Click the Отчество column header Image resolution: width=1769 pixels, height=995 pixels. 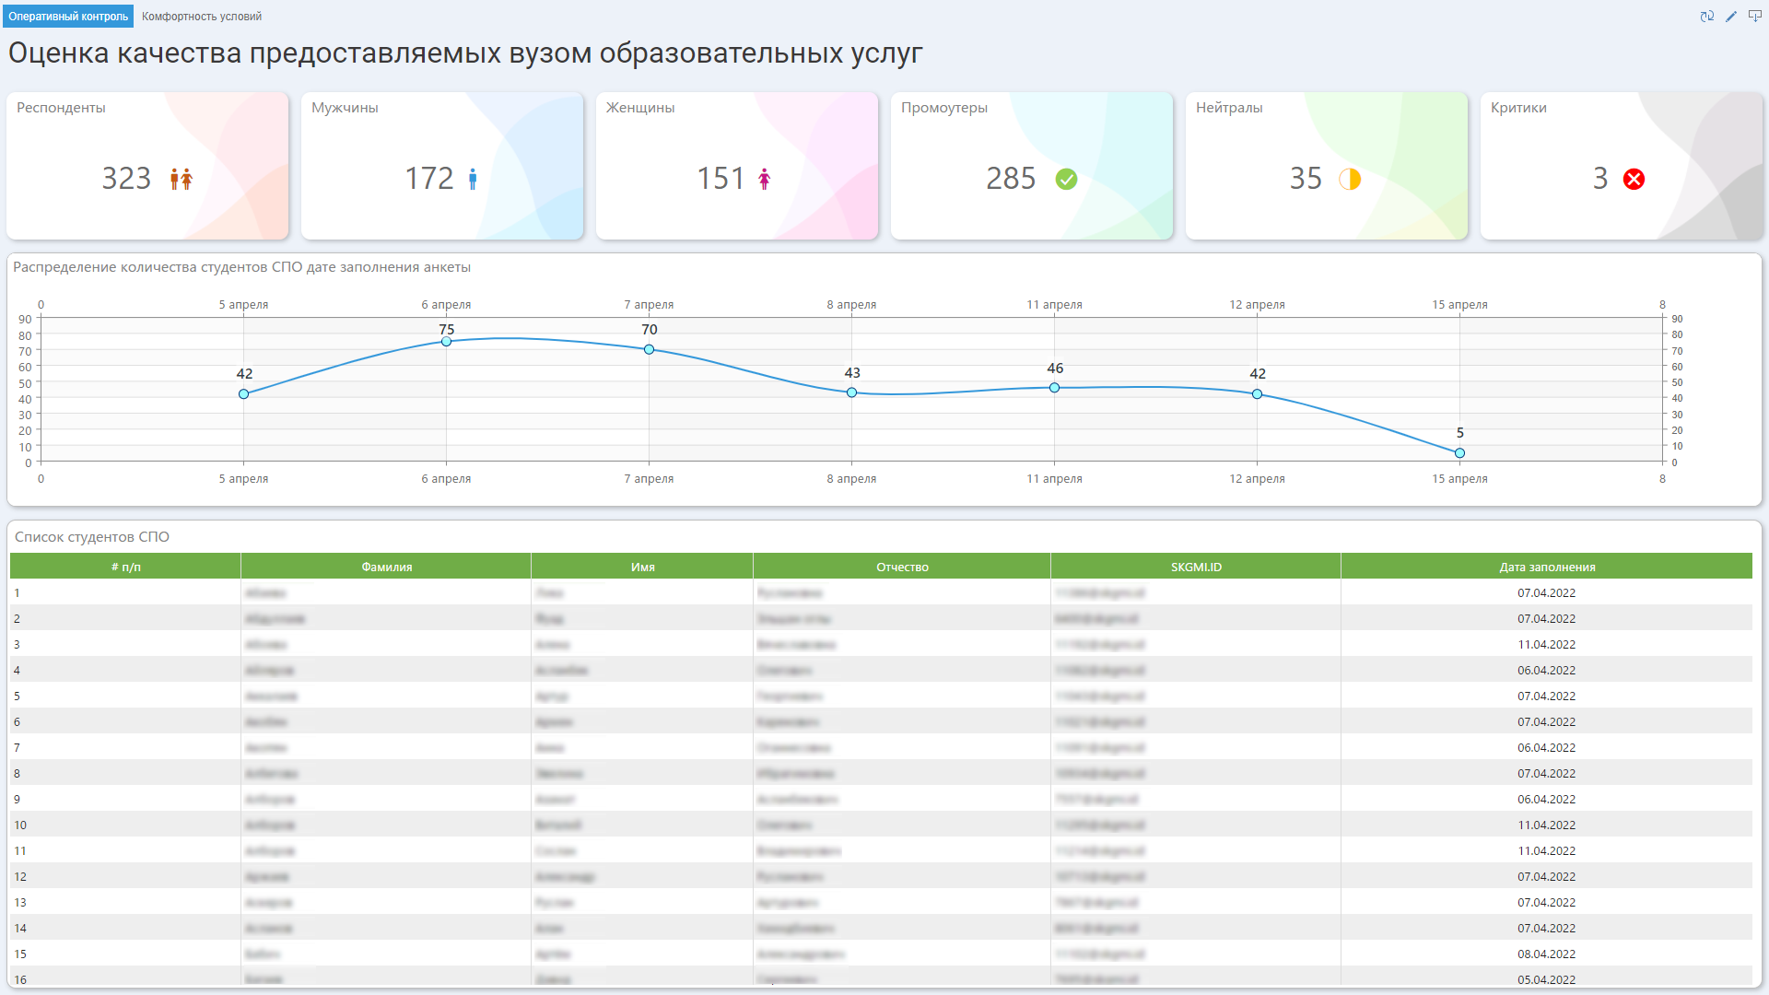point(901,567)
